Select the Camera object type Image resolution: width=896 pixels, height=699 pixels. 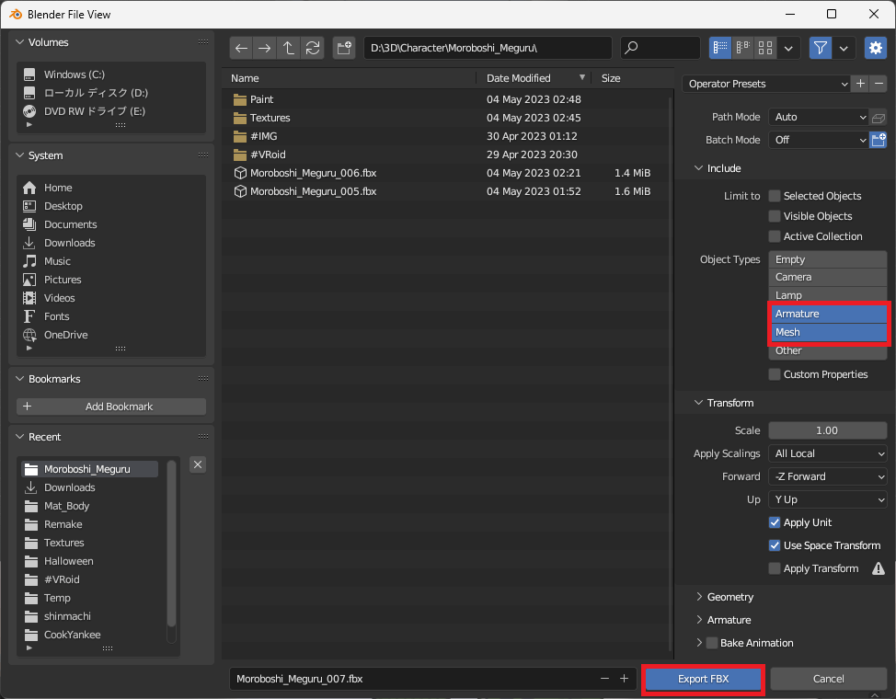tap(827, 277)
